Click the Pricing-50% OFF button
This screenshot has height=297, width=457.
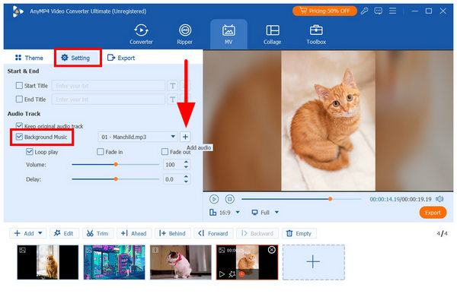click(x=324, y=11)
